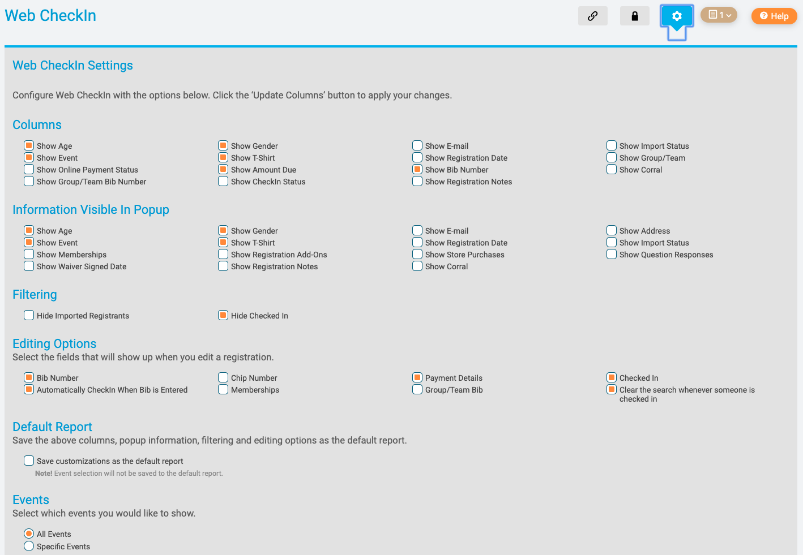Toggle Show Age in Popup section
The image size is (803, 555).
click(29, 230)
